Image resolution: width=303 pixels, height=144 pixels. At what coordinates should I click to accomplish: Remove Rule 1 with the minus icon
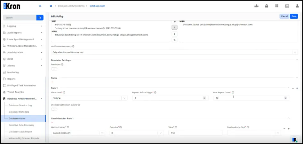click(293, 88)
